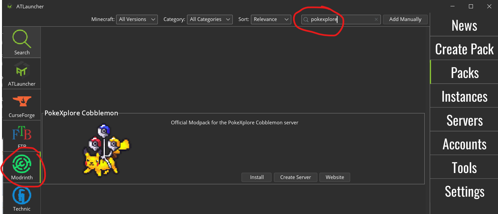
Task: Open the FTB packs source icon
Action: pos(22,135)
